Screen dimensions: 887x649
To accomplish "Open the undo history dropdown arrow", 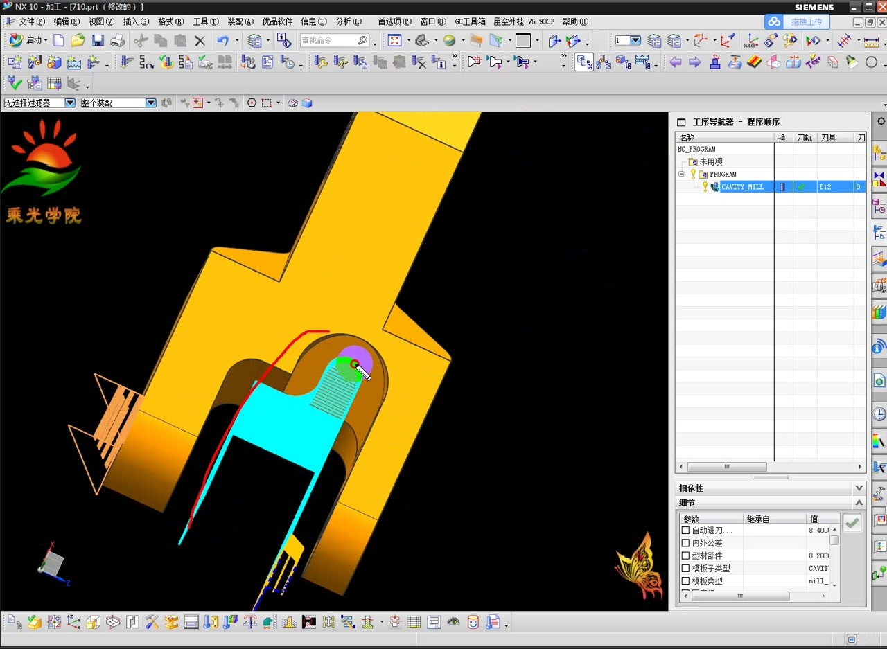I will coord(236,41).
